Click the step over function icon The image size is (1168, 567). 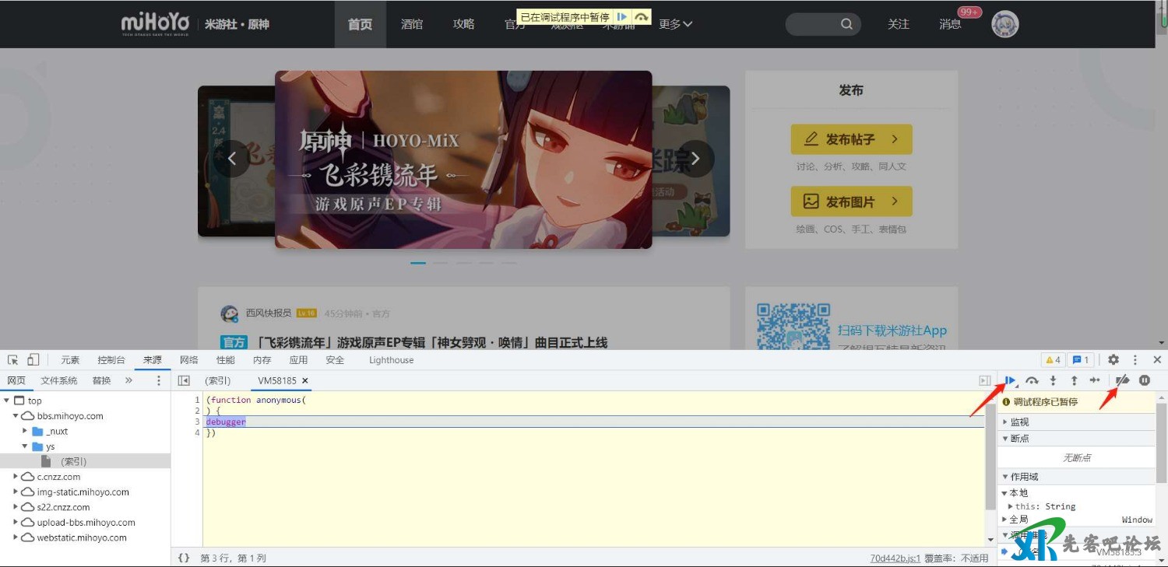1032,380
